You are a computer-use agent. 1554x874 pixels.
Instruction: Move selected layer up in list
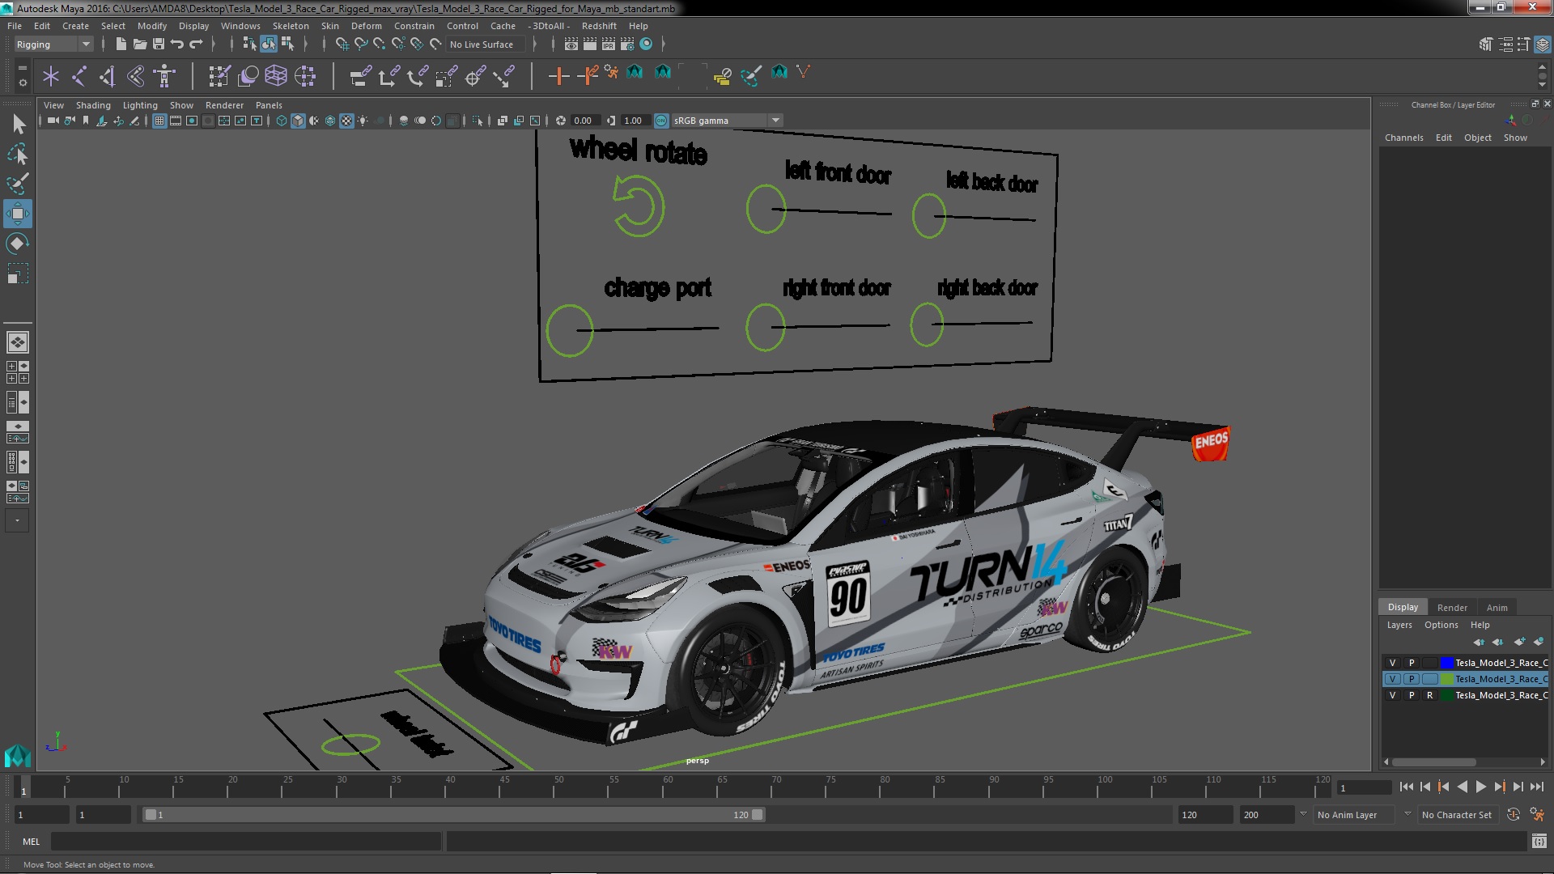[1479, 642]
